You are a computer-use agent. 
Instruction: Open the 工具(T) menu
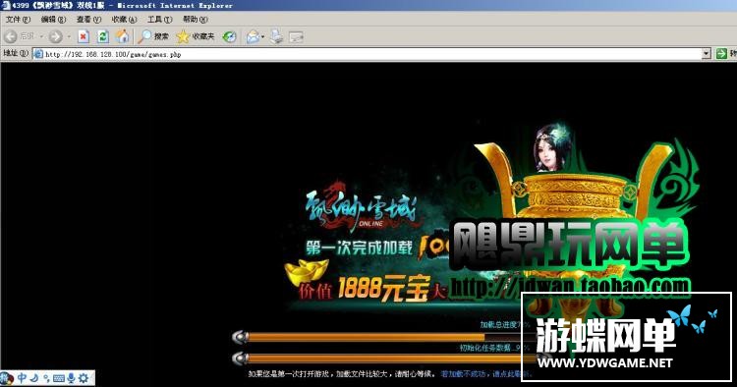pos(160,20)
